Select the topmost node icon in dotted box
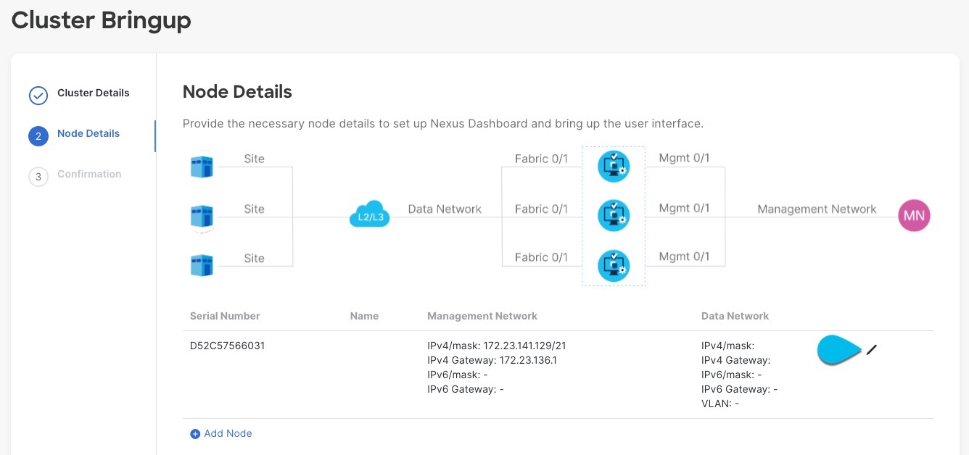The image size is (969, 455). click(x=613, y=165)
